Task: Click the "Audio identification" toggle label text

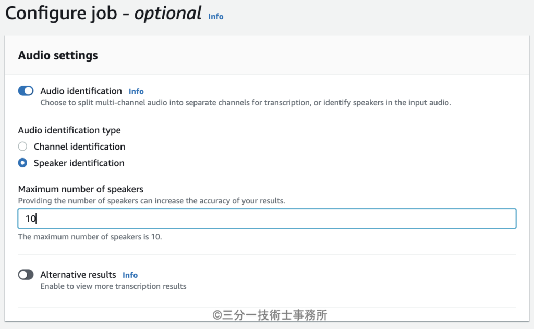Action: click(81, 91)
